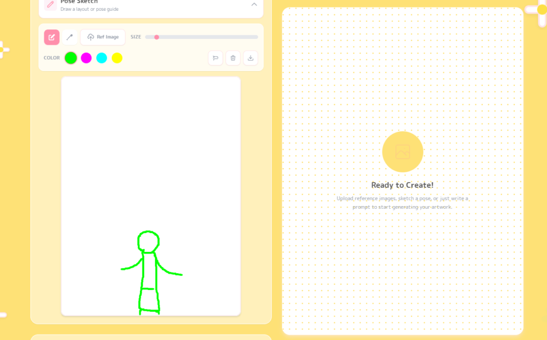
Task: Pick the green brush color
Action: [71, 58]
